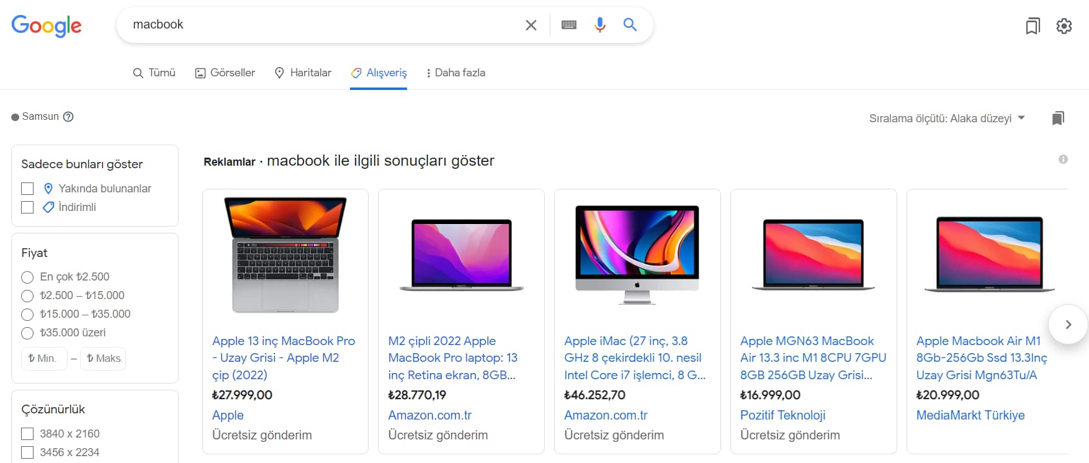
Task: Open Apple Macbook Air M1 8Gb-256Gb link
Action: coord(982,358)
